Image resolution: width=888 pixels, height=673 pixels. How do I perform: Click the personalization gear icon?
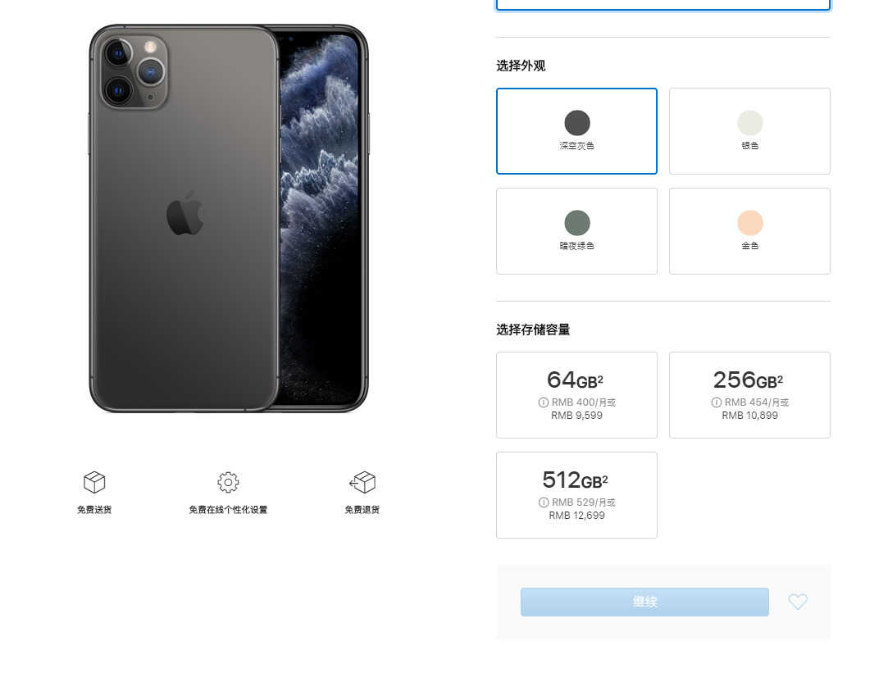(228, 482)
